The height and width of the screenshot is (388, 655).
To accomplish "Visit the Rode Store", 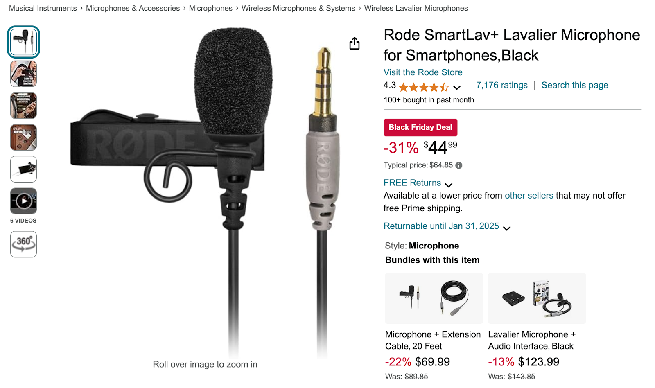I will click(422, 72).
